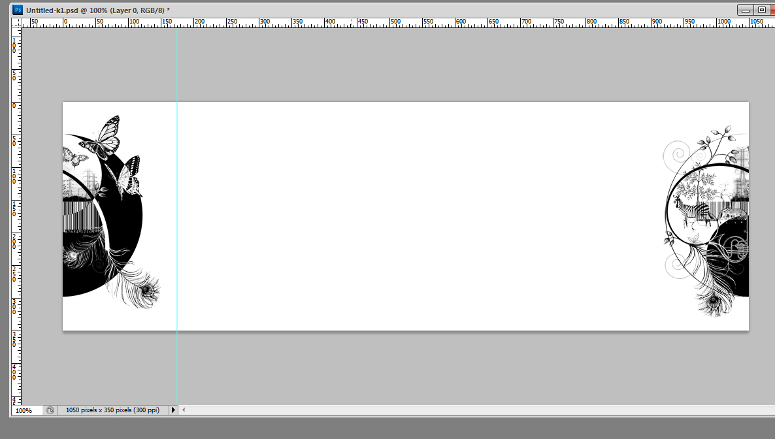
Task: Click the 100% zoom level field
Action: [26, 410]
